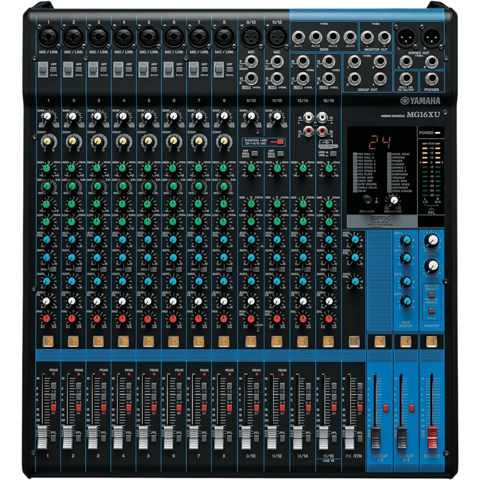Click the MONITOR LEVEL knob

[x=431, y=241]
